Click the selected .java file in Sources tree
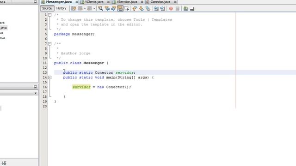Image resolution: width=296 pixels, height=166 pixels. coord(3,28)
